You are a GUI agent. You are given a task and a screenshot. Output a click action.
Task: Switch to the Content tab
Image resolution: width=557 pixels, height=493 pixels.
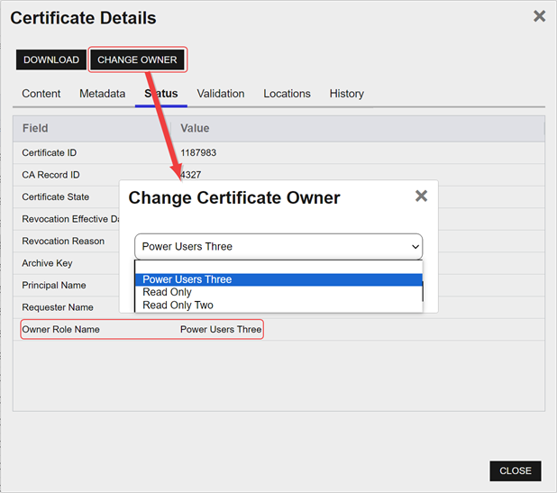(x=41, y=94)
